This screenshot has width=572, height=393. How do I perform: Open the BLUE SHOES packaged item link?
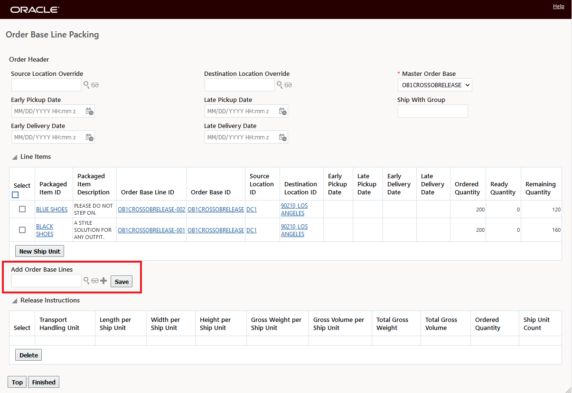click(52, 209)
